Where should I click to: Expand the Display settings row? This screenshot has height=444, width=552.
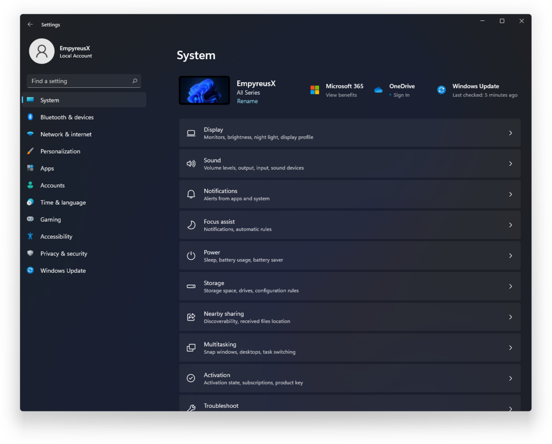pos(511,133)
